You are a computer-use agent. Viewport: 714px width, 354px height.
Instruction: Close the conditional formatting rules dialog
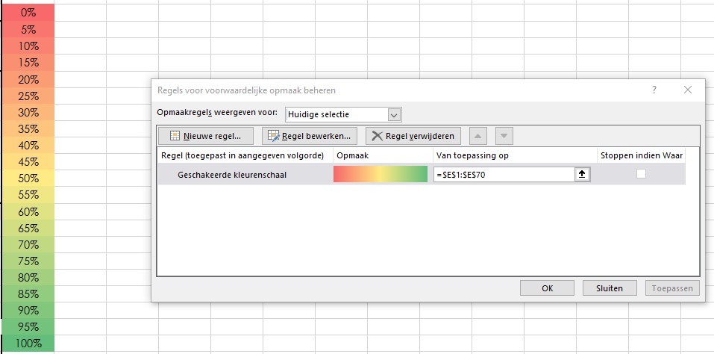(688, 90)
